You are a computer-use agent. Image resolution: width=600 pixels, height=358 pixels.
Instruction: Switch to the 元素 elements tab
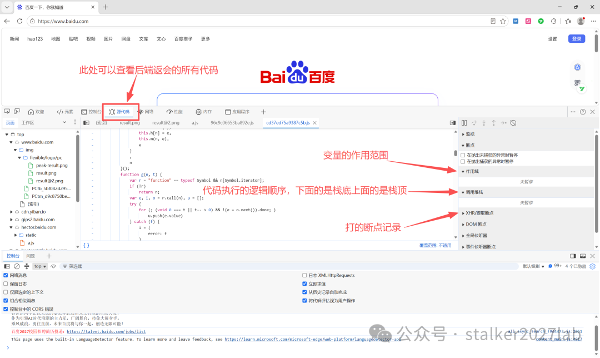coord(65,112)
